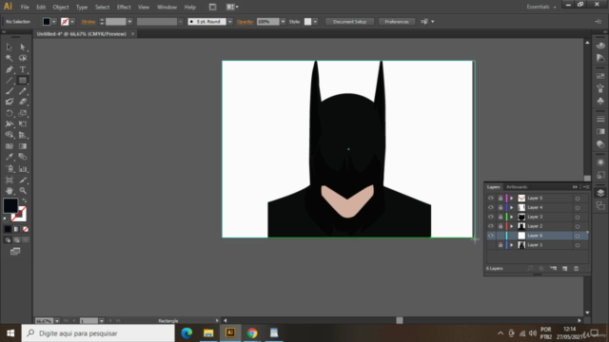Open Preferences from the control bar
The image size is (609, 342).
click(x=397, y=22)
